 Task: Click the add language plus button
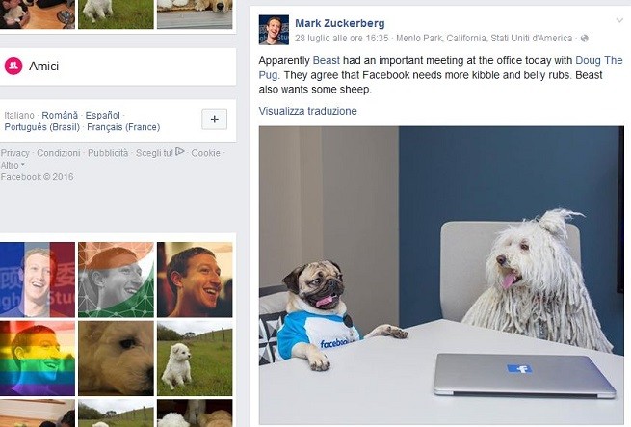pyautogui.click(x=214, y=120)
